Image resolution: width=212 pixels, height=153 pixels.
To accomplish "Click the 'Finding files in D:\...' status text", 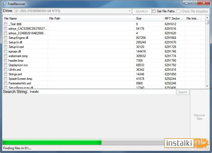I will [x=17, y=148].
